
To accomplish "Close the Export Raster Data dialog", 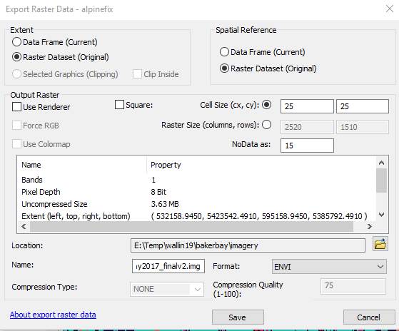I will point(390,9).
